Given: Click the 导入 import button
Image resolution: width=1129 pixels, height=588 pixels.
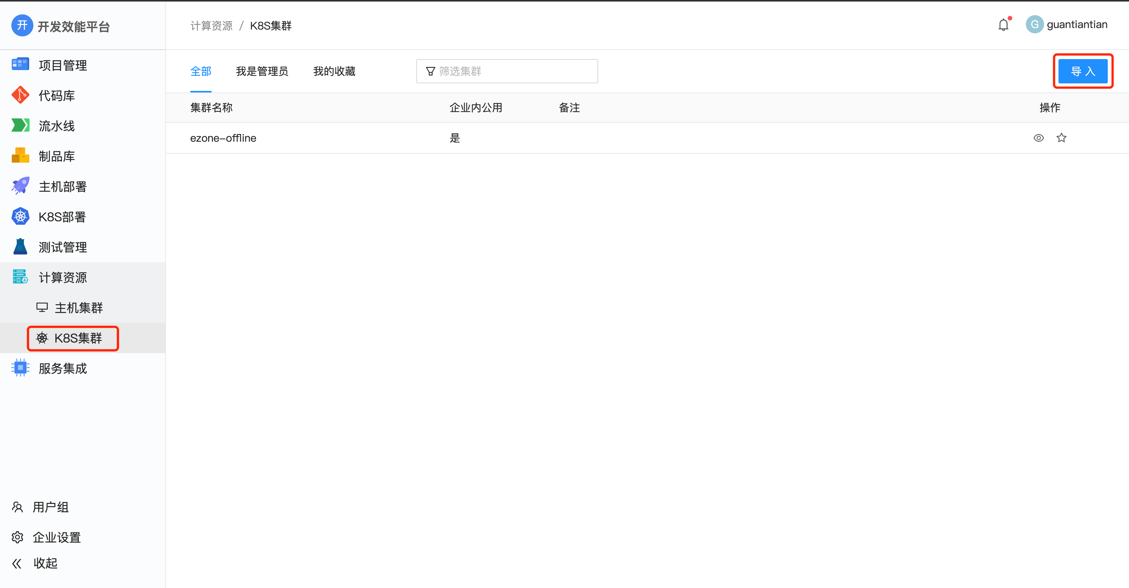Looking at the screenshot, I should 1083,70.
